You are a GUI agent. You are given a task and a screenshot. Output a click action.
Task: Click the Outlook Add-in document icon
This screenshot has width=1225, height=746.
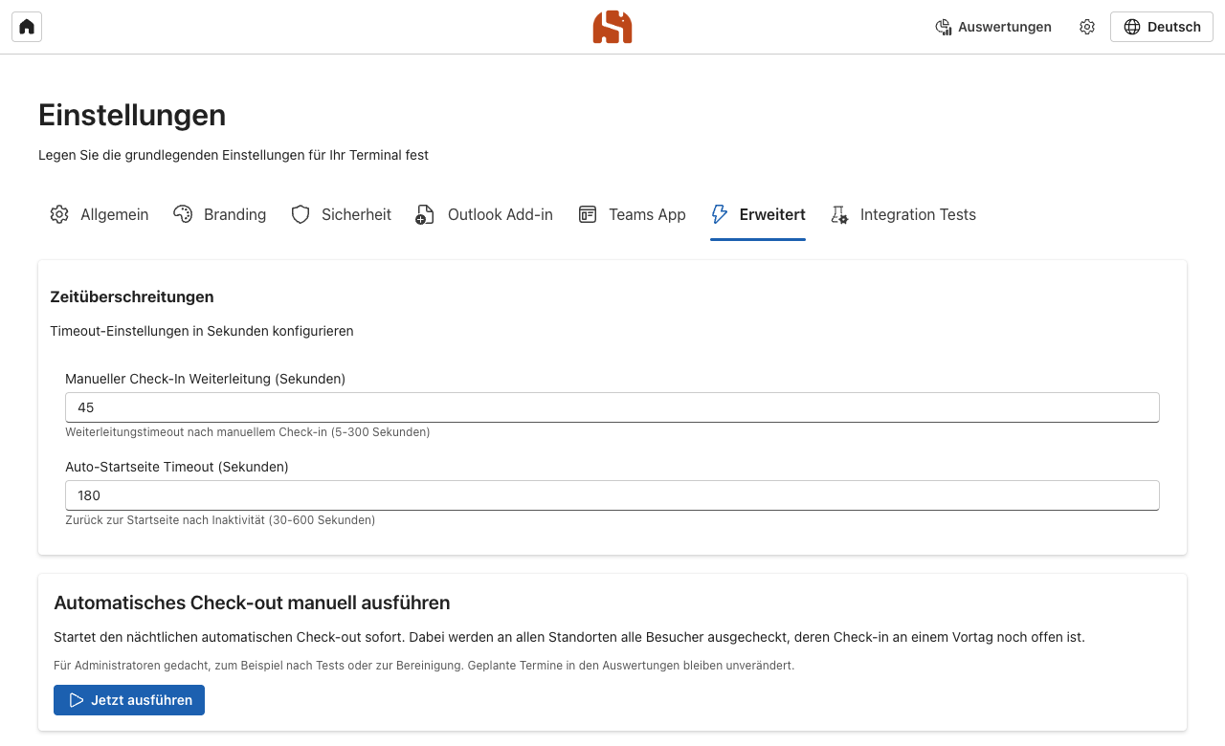425,214
